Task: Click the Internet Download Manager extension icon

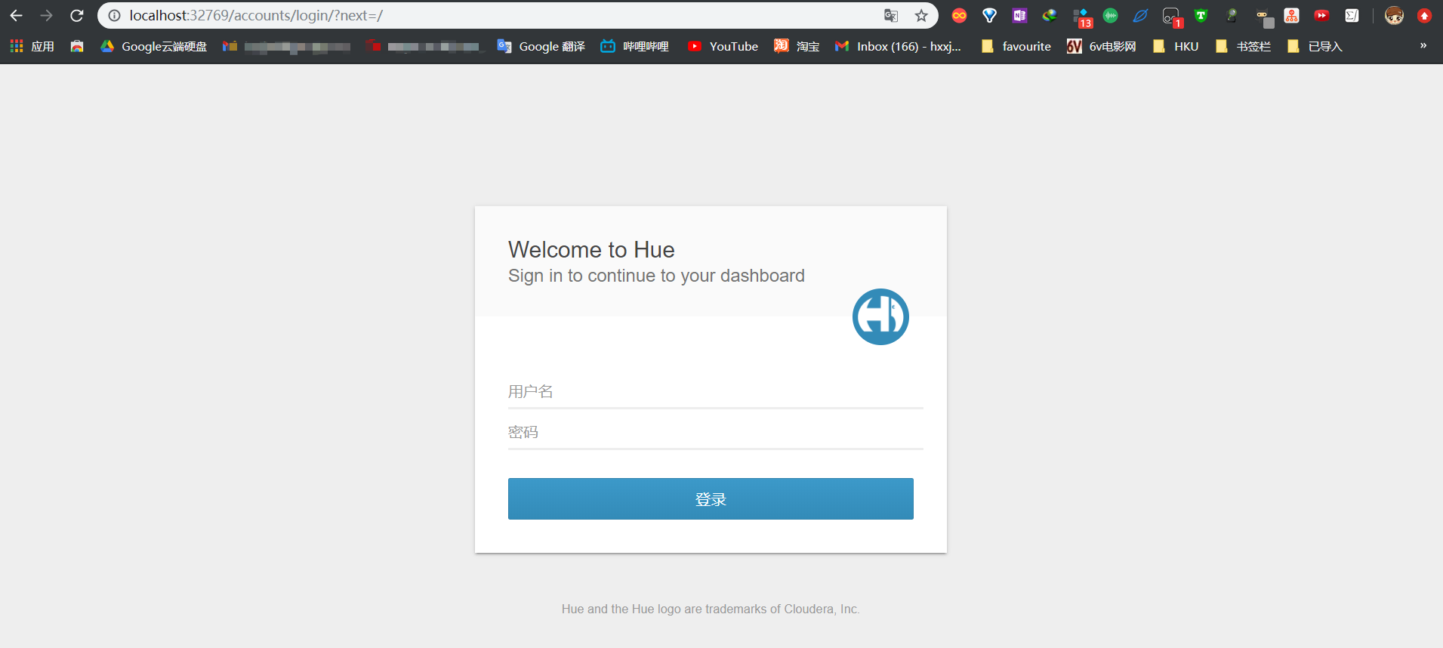Action: (x=1050, y=15)
